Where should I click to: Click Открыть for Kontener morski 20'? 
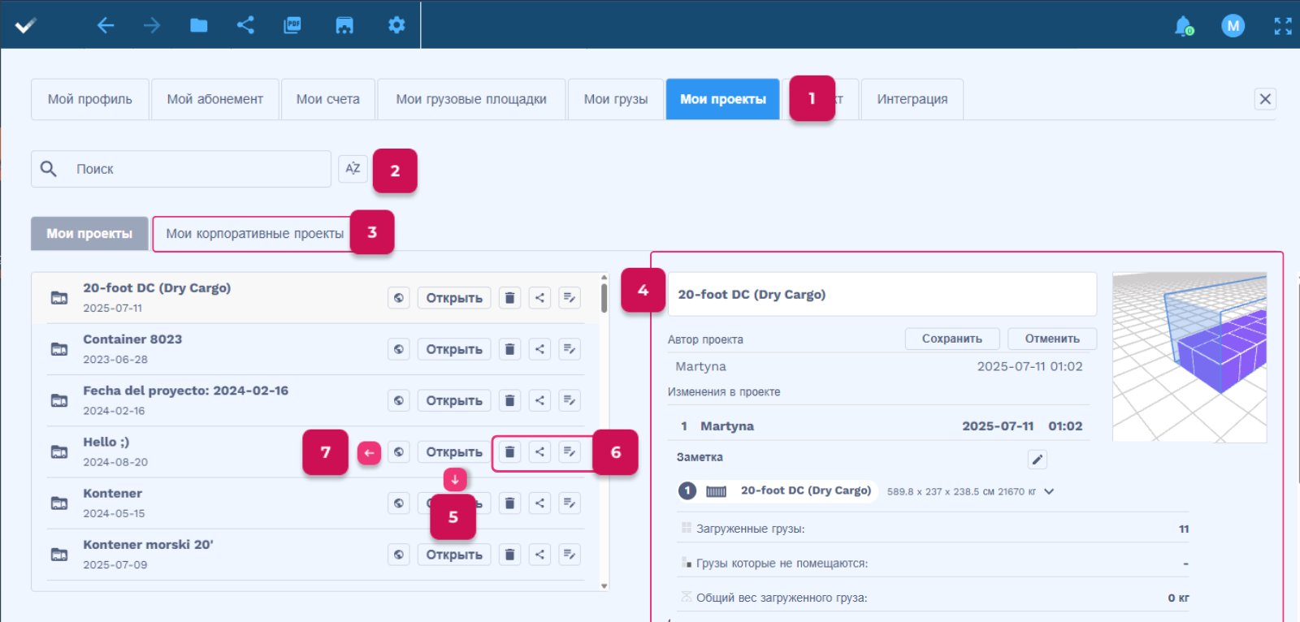point(454,555)
